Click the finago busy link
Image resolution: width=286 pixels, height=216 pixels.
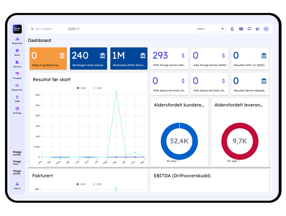click(x=17, y=163)
